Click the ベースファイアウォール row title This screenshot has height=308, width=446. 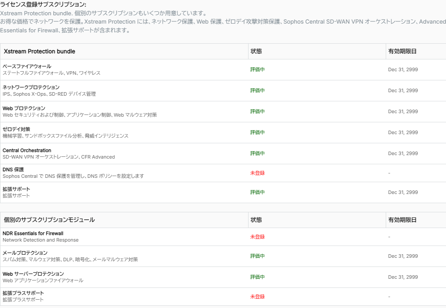tap(27, 66)
